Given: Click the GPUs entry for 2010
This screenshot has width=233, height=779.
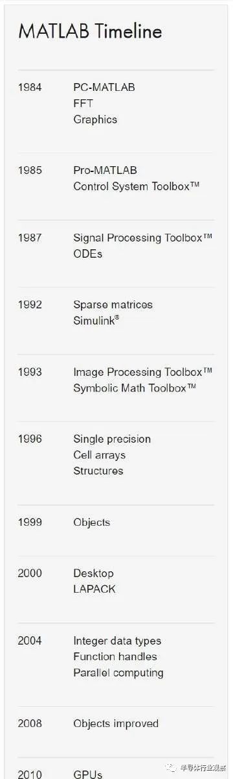Looking at the screenshot, I should coord(88,774).
